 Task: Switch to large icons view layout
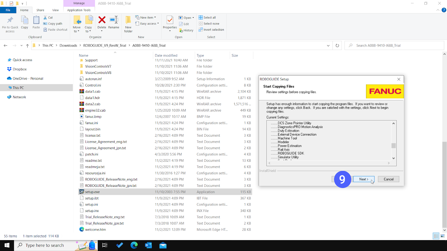[443, 236]
